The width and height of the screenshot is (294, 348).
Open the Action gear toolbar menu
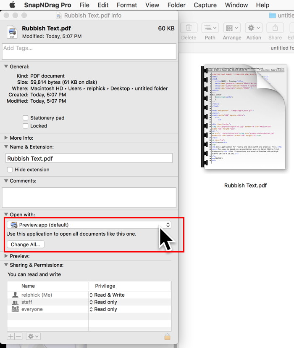coord(254,28)
